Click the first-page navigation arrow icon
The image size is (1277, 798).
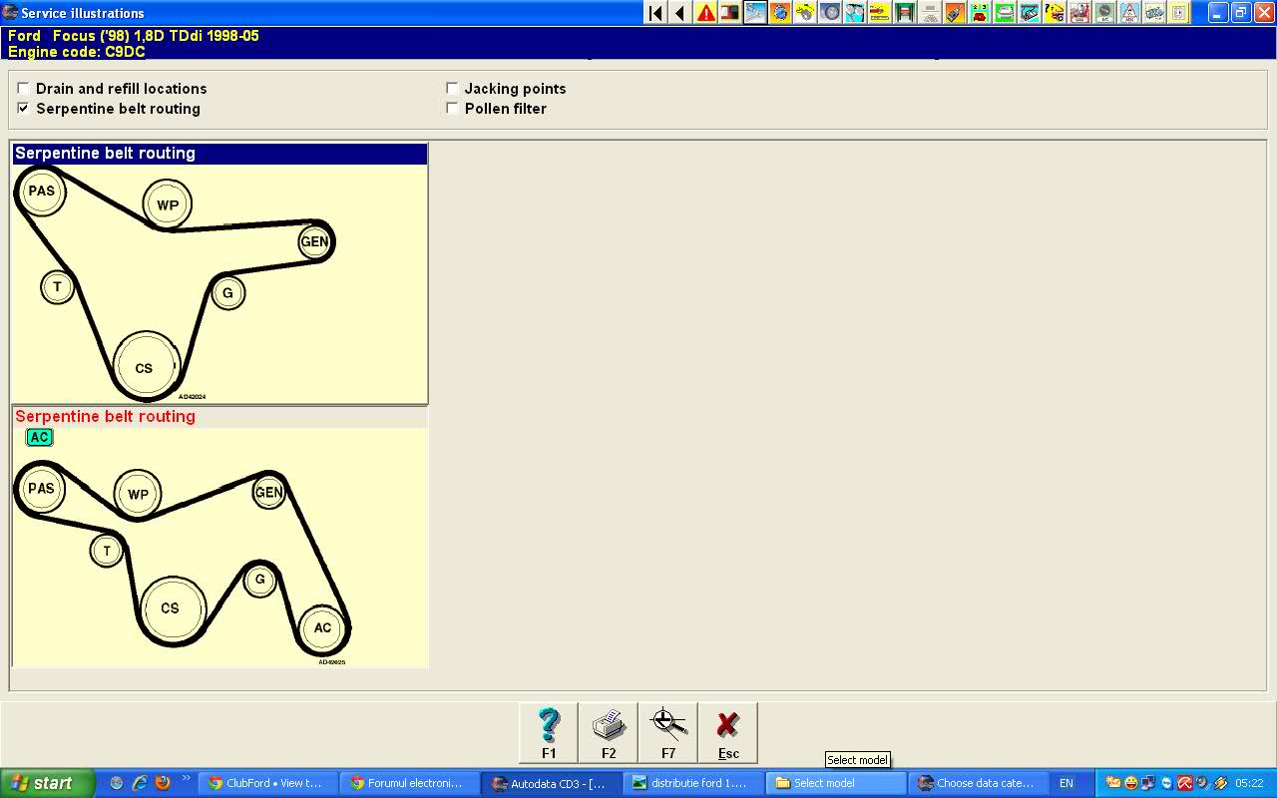tap(655, 13)
